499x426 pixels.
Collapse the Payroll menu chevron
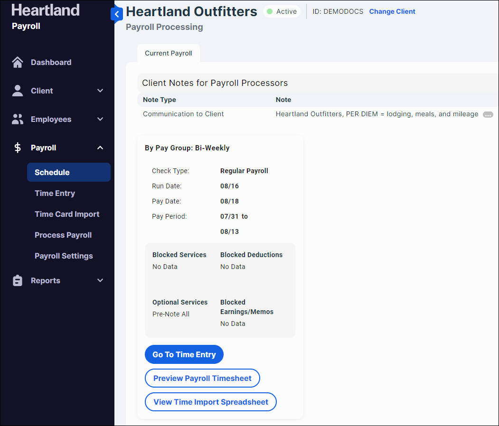pos(100,148)
